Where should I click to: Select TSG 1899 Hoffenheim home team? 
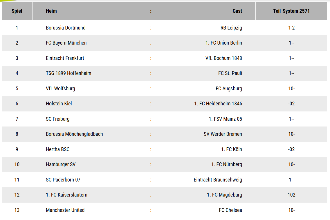[68, 73]
